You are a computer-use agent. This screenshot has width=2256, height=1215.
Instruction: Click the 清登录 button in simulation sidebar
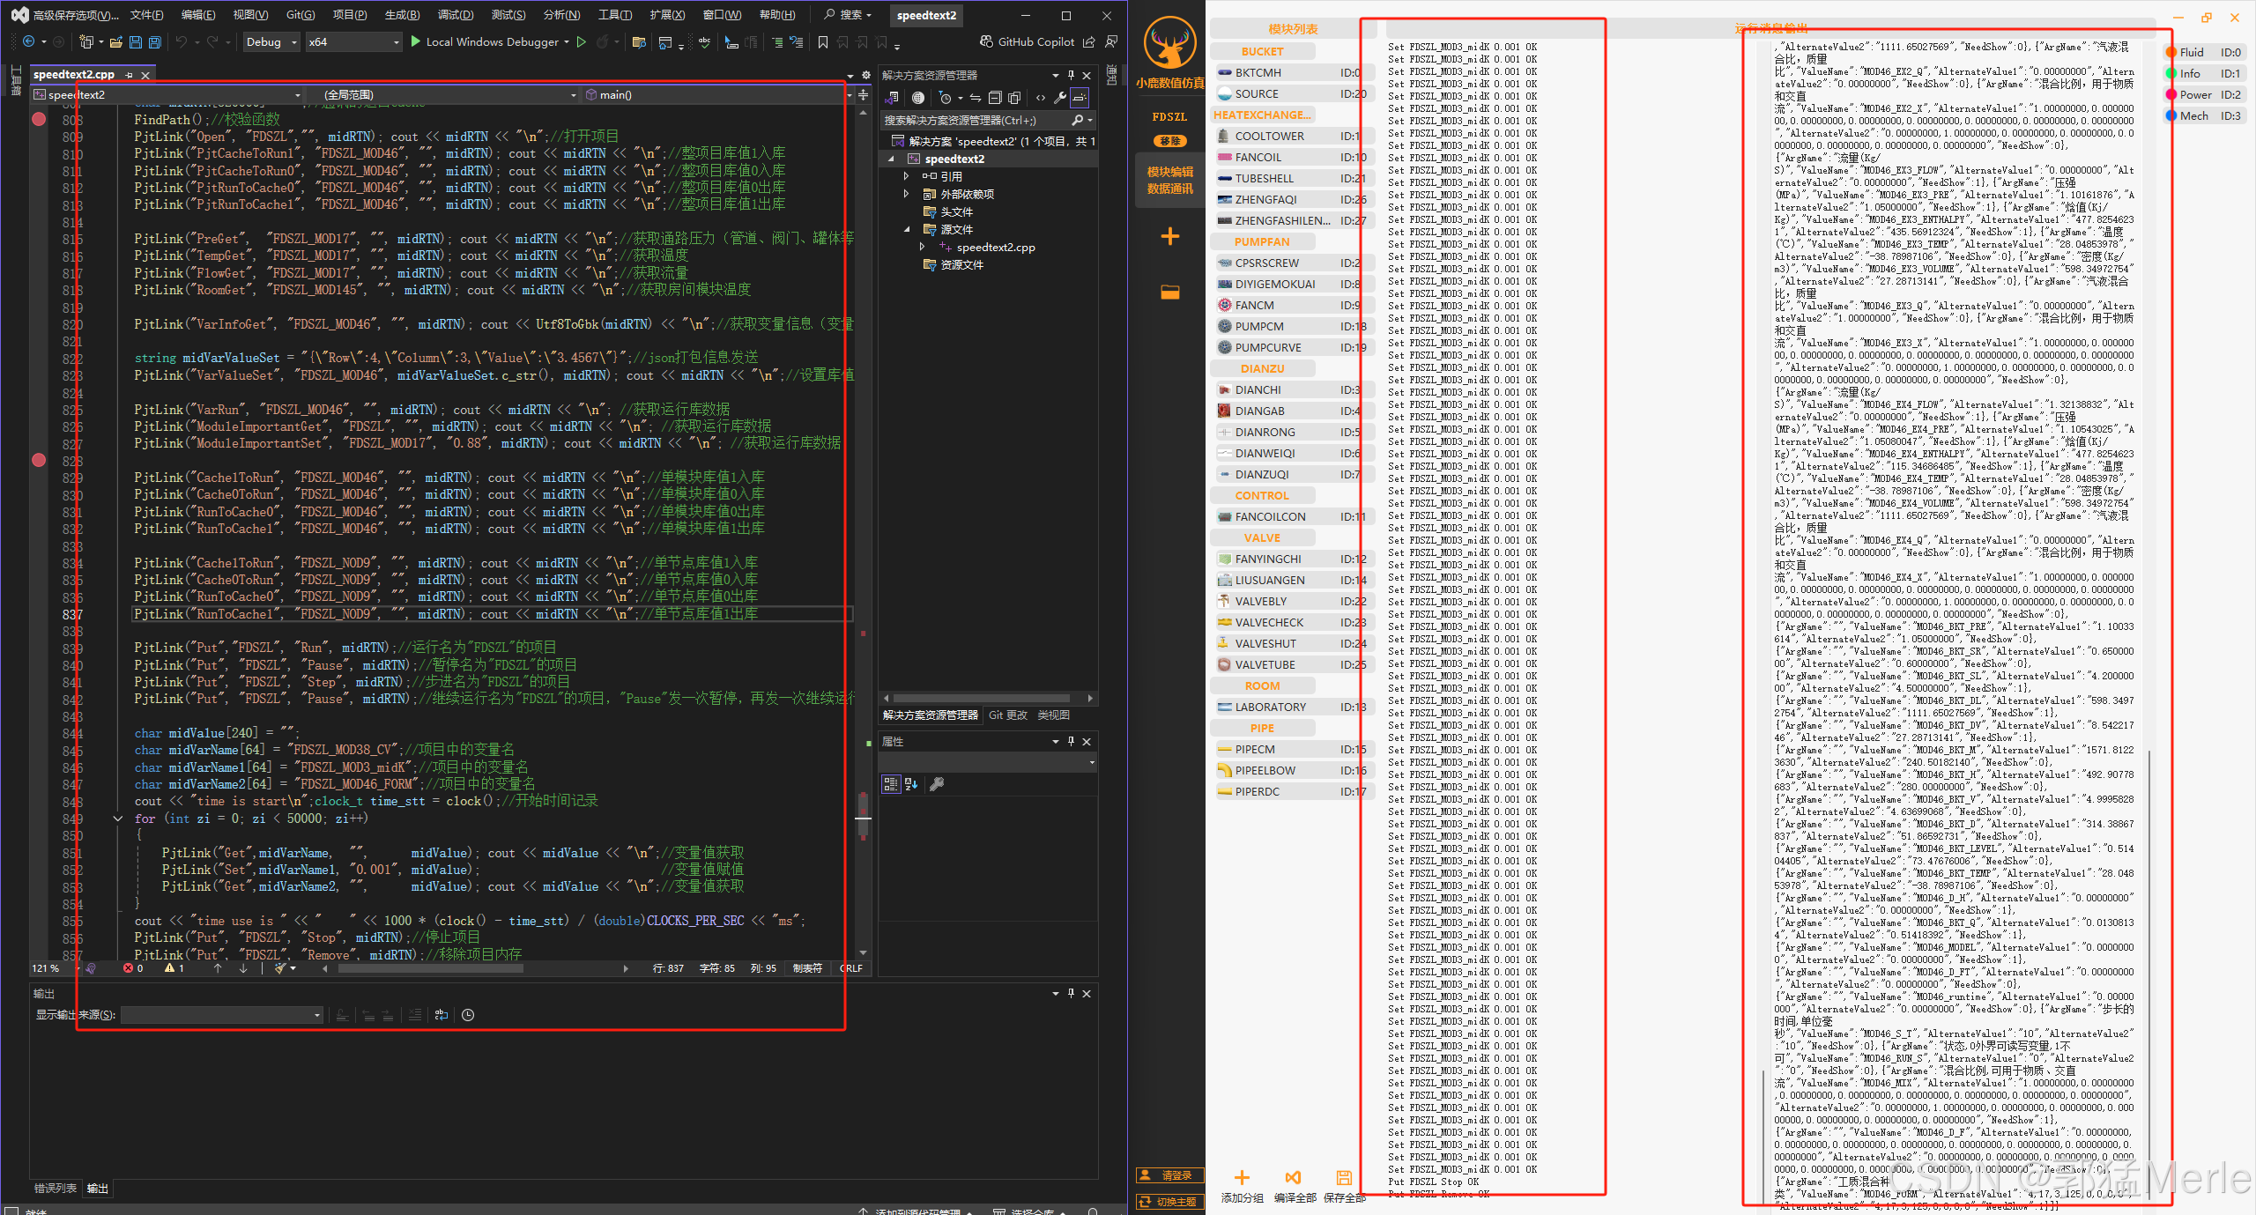point(1170,1175)
